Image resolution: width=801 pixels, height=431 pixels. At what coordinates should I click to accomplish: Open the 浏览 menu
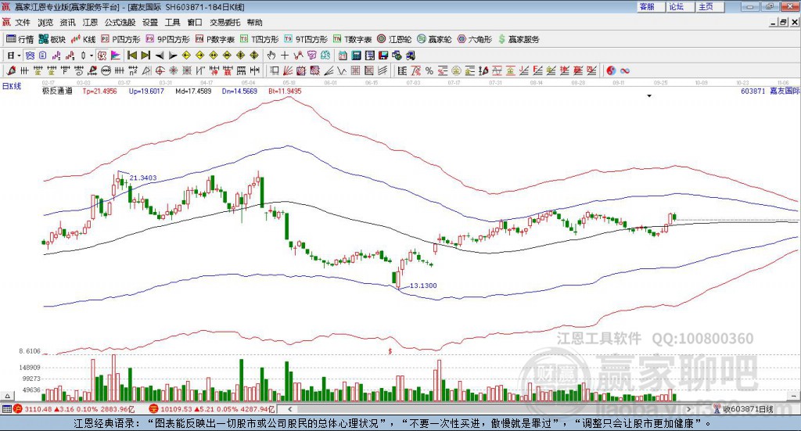click(45, 23)
